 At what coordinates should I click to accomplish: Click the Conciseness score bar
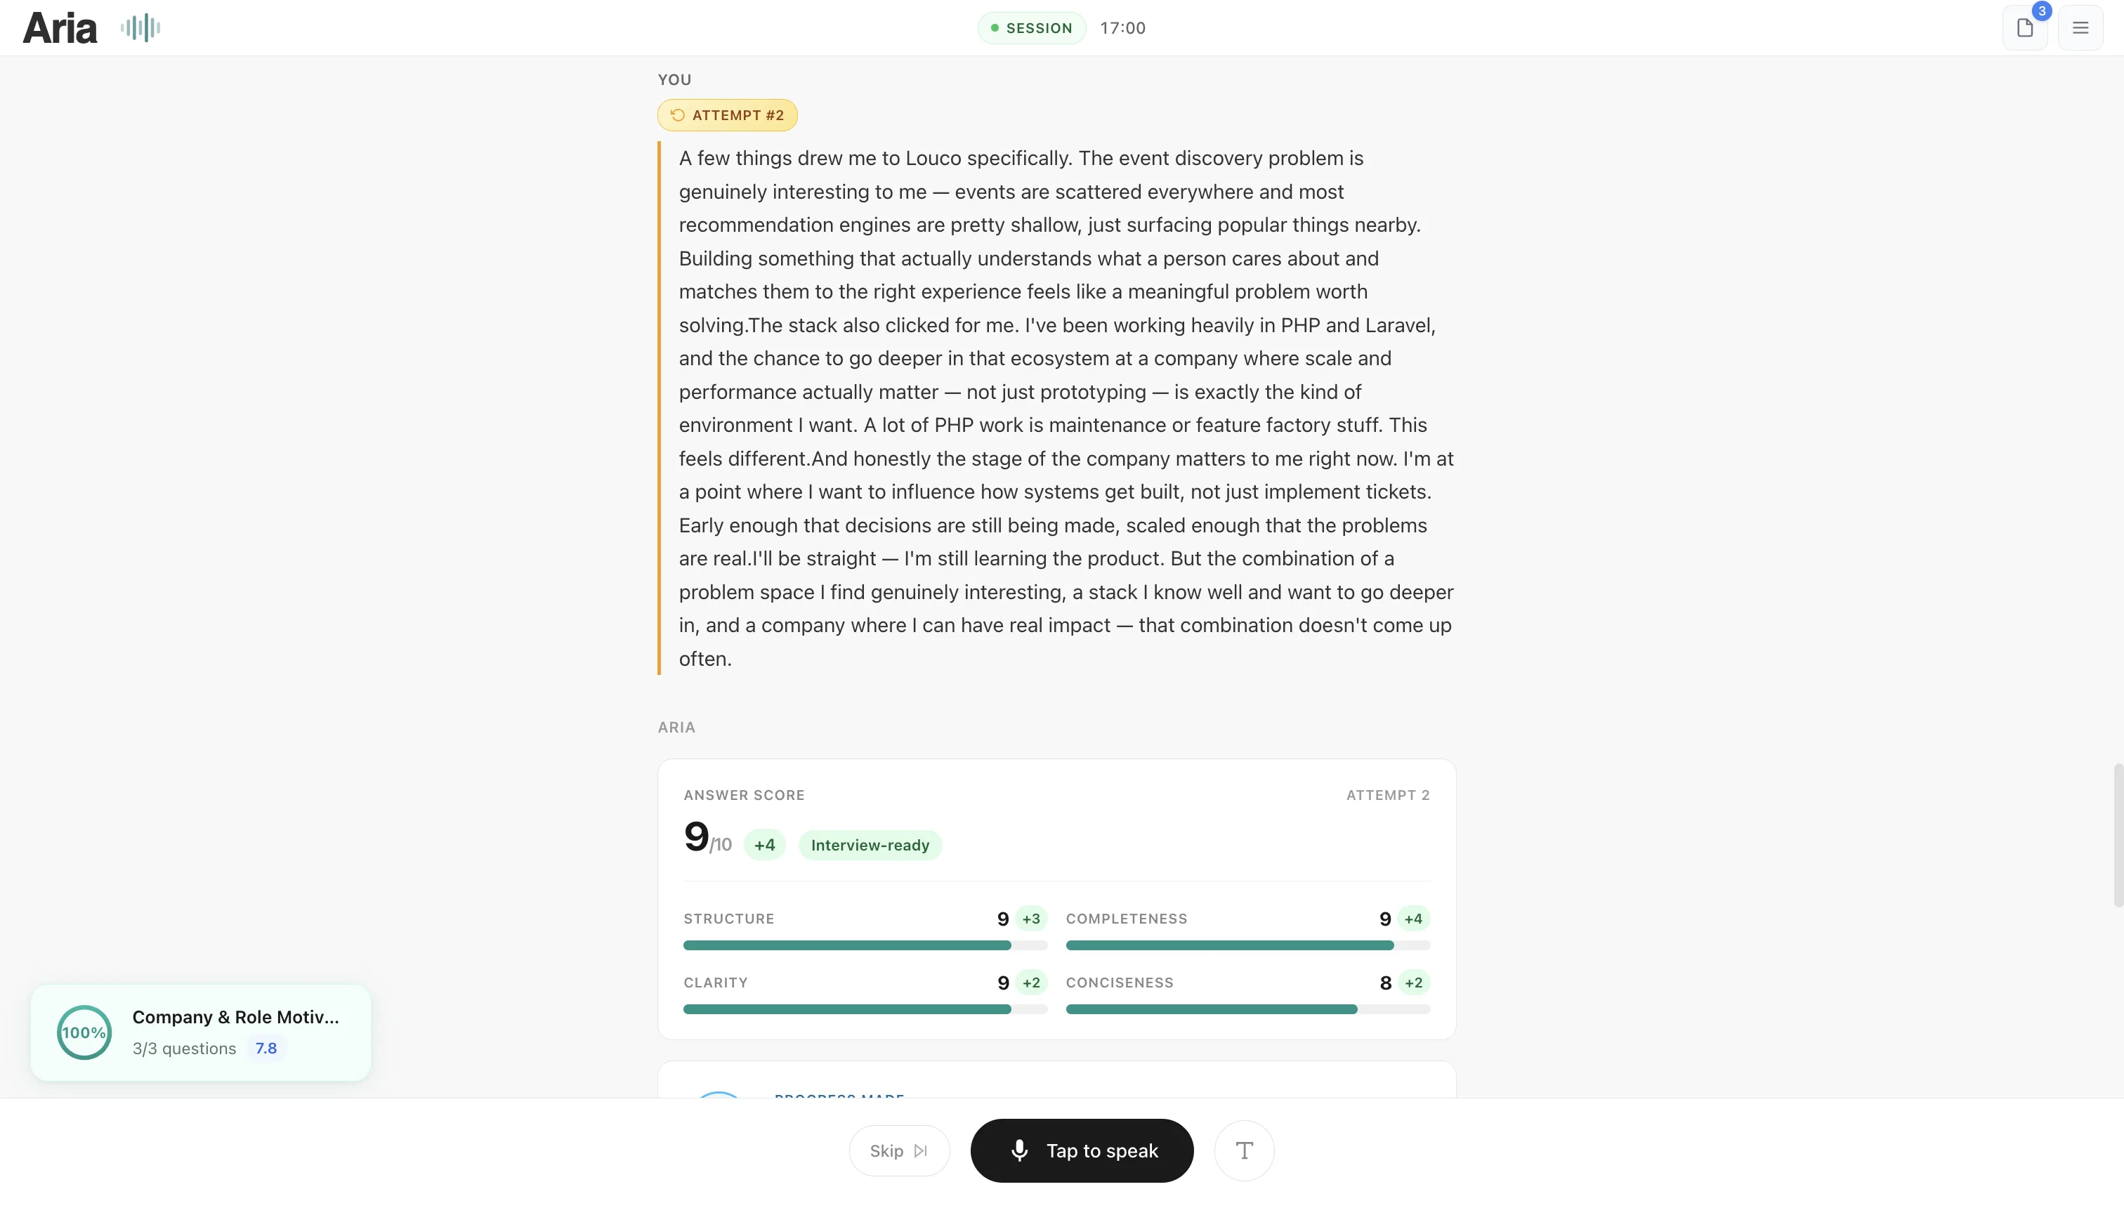(x=1247, y=1009)
